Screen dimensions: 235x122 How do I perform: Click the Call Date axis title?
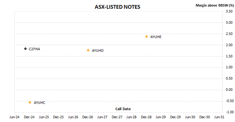pyautogui.click(x=123, y=109)
